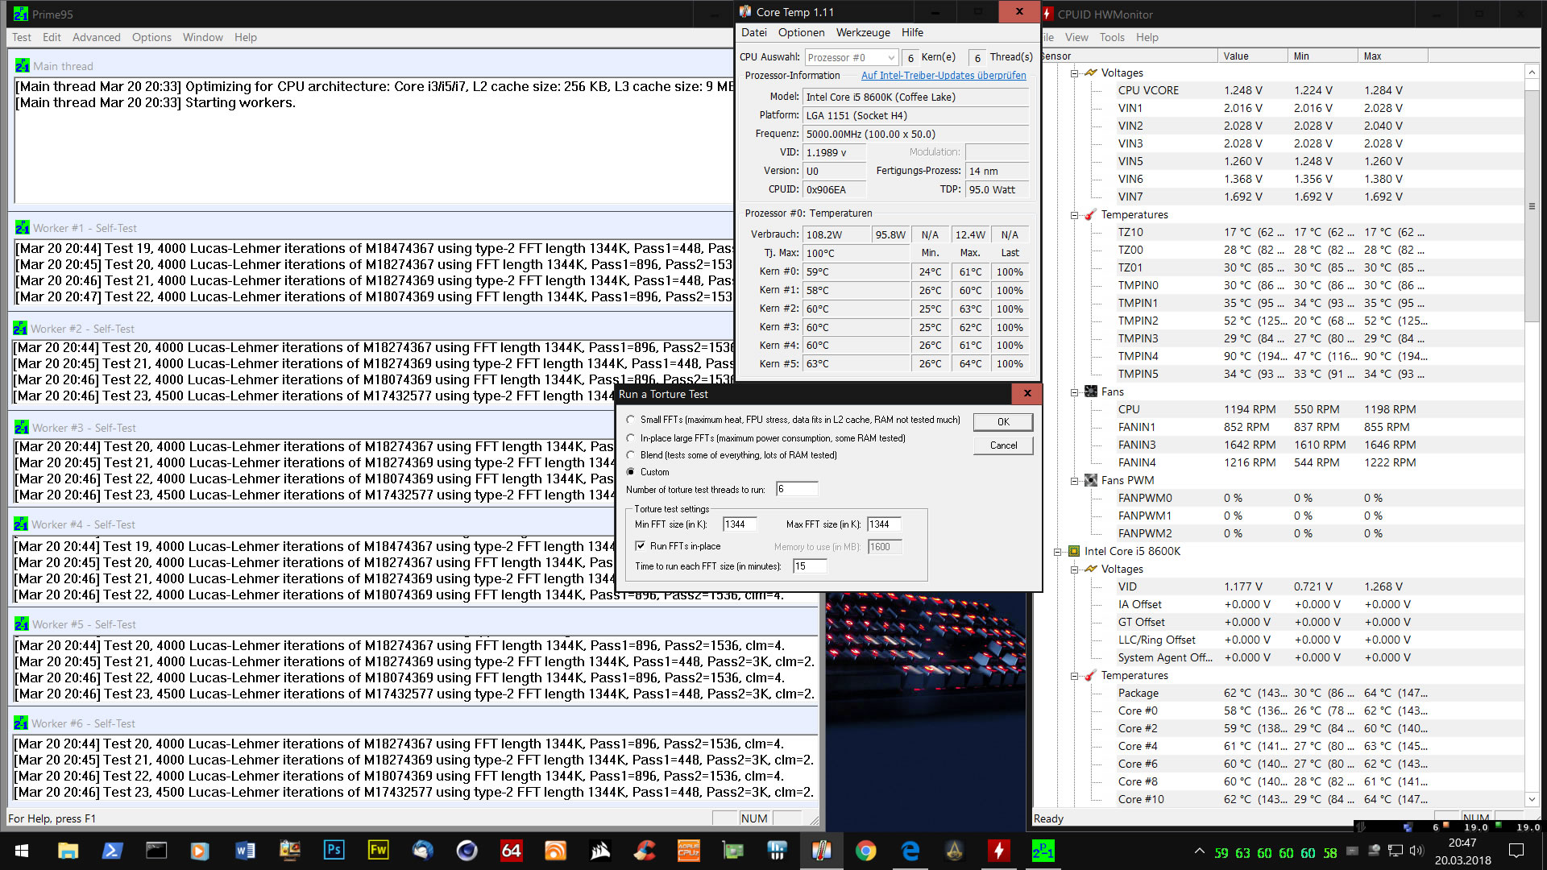This screenshot has height=870, width=1547.
Task: Toggle the Run FFTs in-place checkbox
Action: tap(641, 546)
